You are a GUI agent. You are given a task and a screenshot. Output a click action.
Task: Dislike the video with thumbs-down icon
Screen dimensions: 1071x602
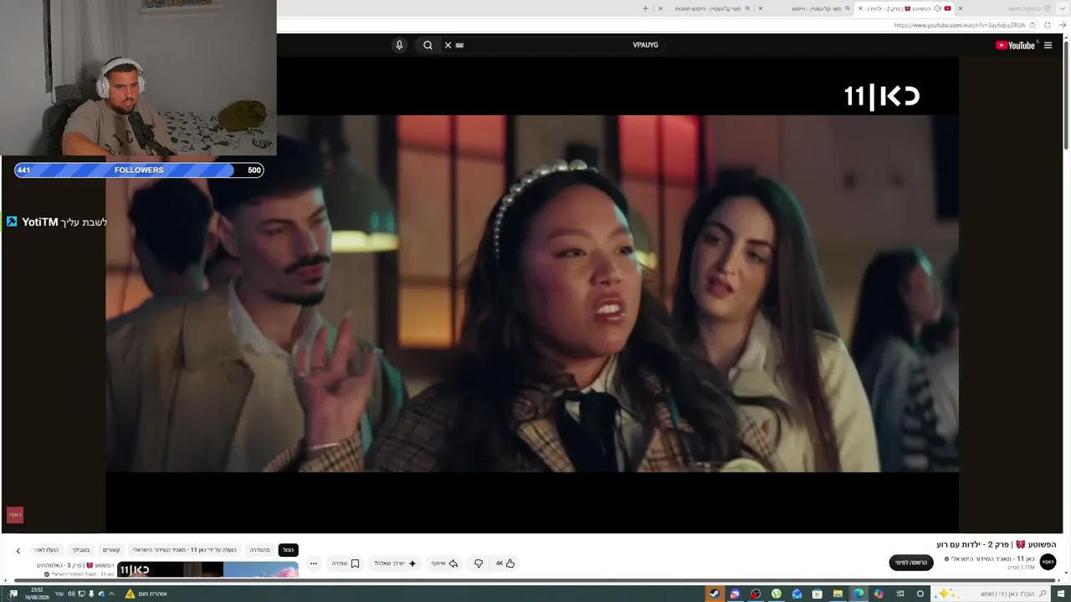pyautogui.click(x=479, y=564)
